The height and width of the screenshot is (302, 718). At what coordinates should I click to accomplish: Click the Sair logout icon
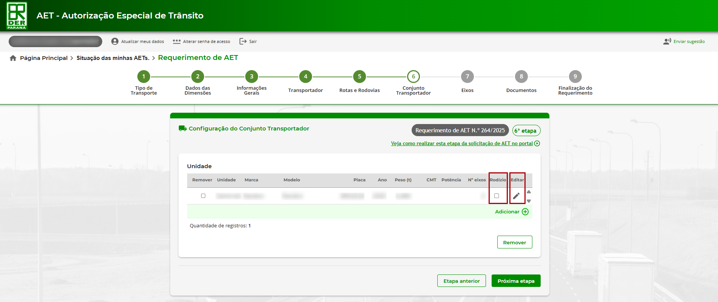(243, 41)
